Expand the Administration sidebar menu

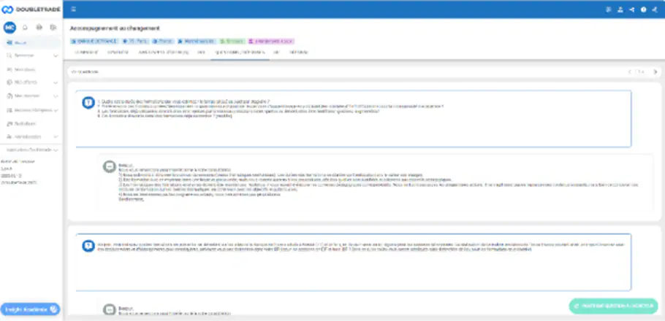coord(56,137)
